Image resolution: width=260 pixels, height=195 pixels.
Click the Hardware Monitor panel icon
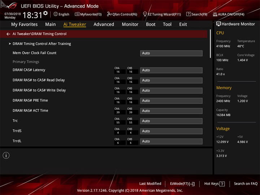click(x=218, y=24)
